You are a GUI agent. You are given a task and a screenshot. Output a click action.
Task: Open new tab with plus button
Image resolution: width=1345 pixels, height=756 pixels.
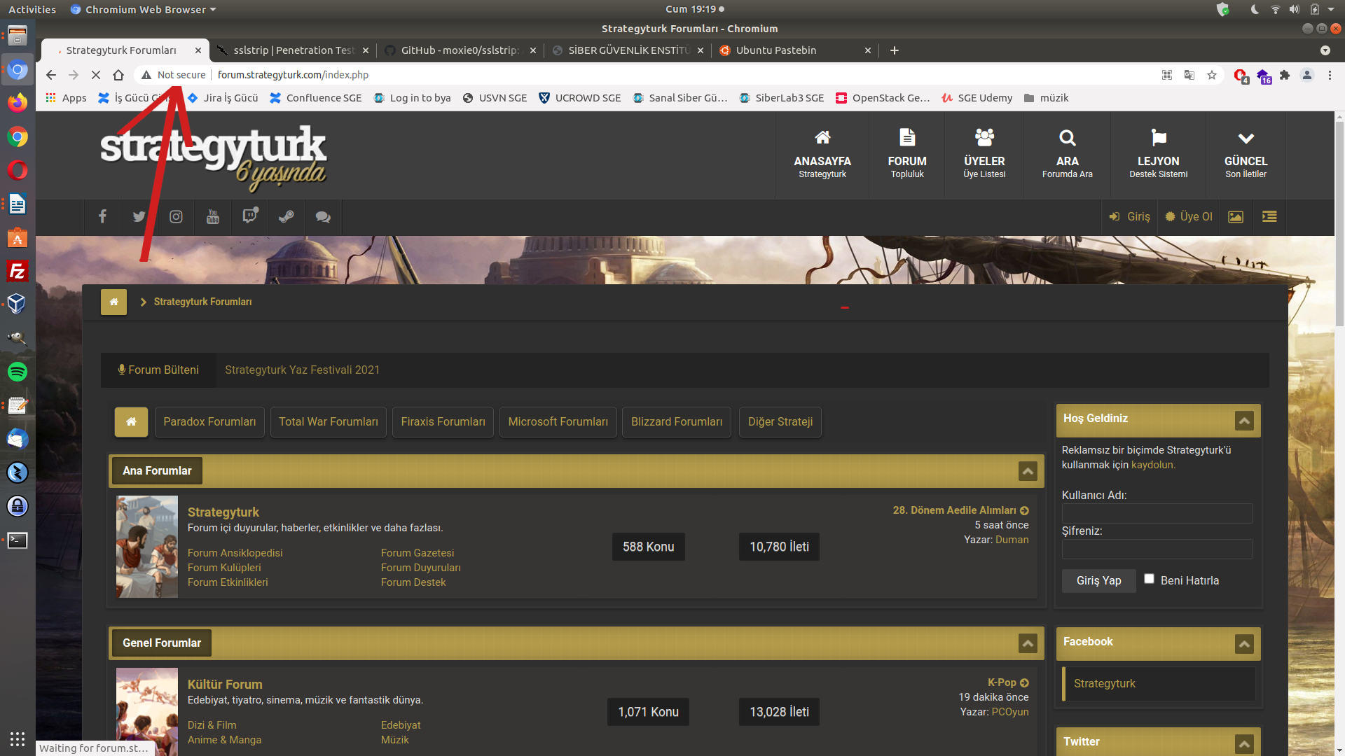coord(895,50)
